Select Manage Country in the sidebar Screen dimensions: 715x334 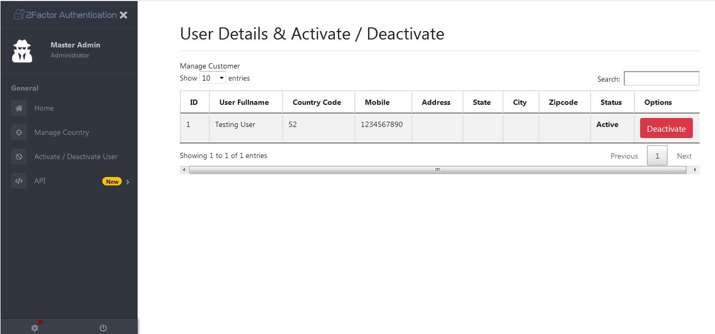pyautogui.click(x=62, y=132)
